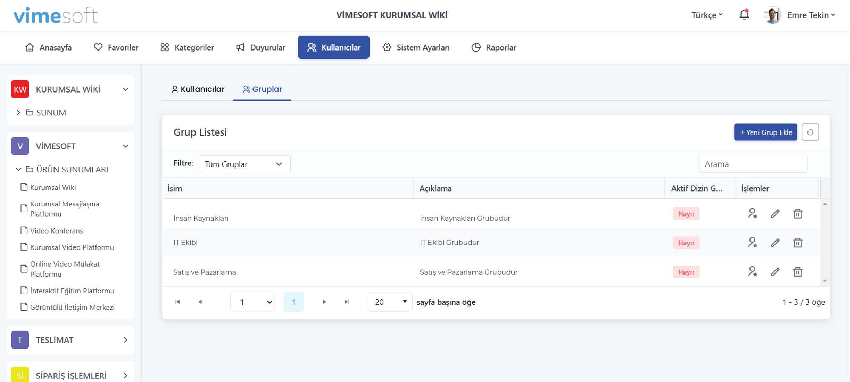Sort by İsim column header
The image size is (850, 382).
288,188
